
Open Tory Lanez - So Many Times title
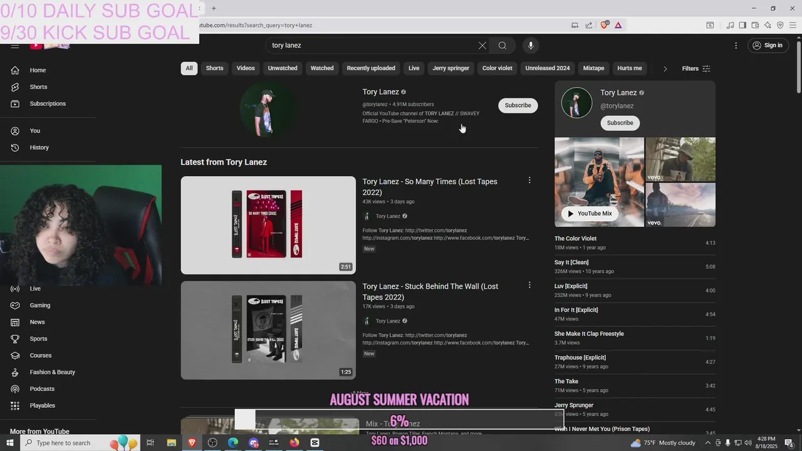click(x=430, y=187)
